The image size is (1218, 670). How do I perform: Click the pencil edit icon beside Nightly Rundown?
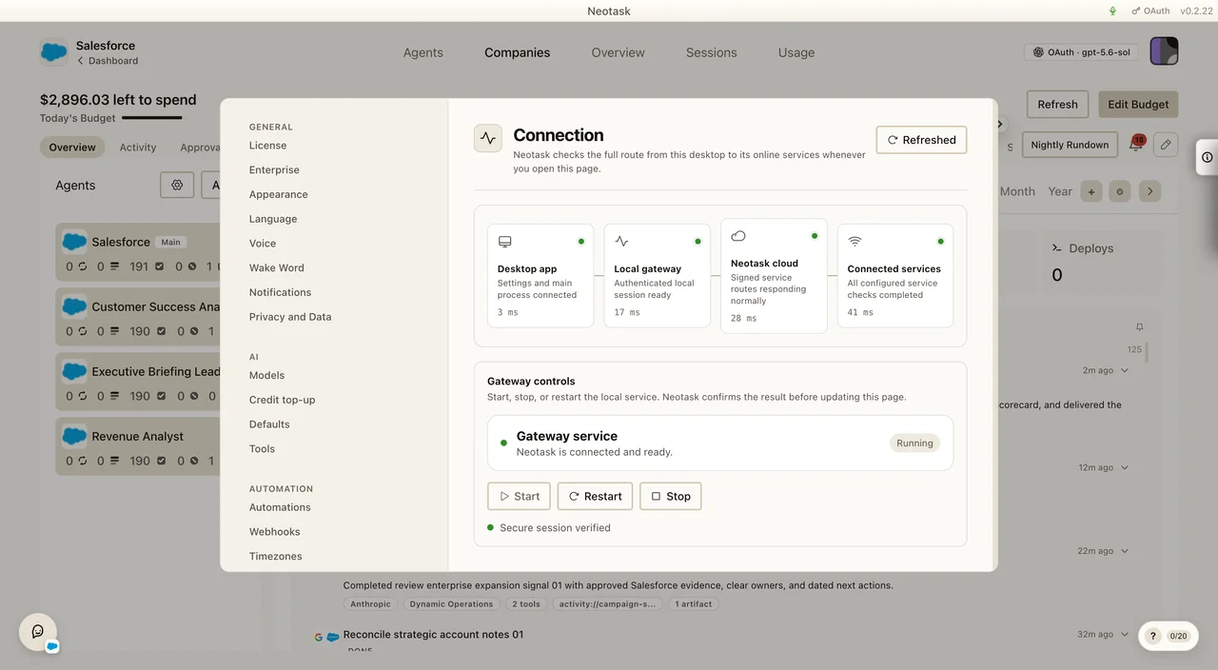1166,145
